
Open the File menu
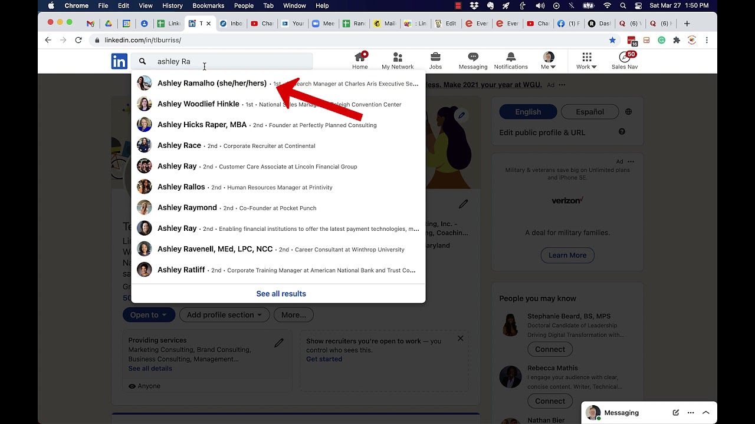tap(103, 5)
